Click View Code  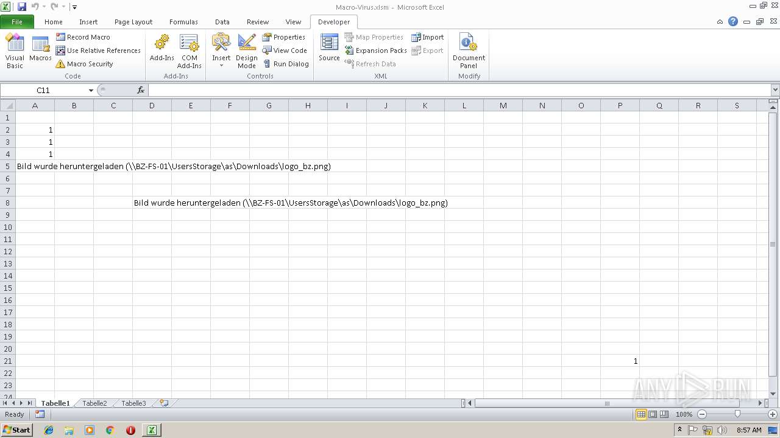pyautogui.click(x=284, y=50)
